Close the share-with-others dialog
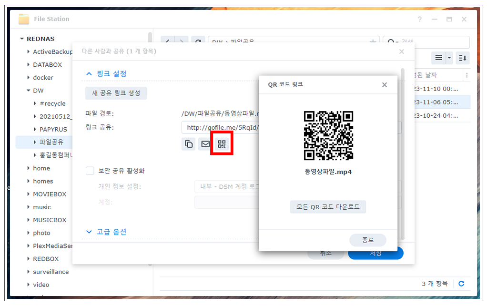 click(402, 51)
